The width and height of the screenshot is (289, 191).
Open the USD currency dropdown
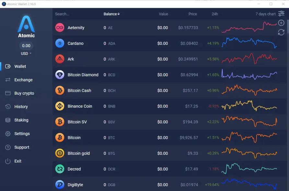point(26,54)
